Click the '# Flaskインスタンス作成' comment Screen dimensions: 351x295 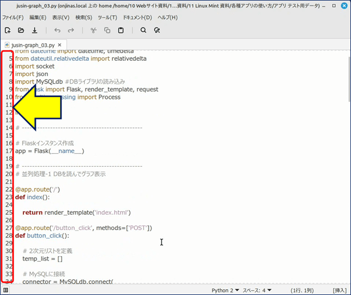pos(44,143)
